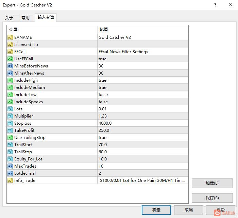
Task: Click the string icon beside EANAME
Action: click(x=10, y=37)
